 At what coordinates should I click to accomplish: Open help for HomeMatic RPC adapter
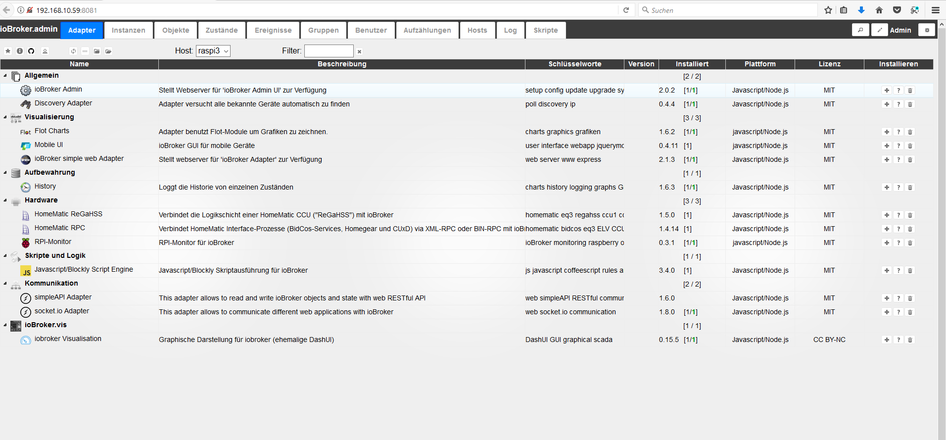pos(899,229)
